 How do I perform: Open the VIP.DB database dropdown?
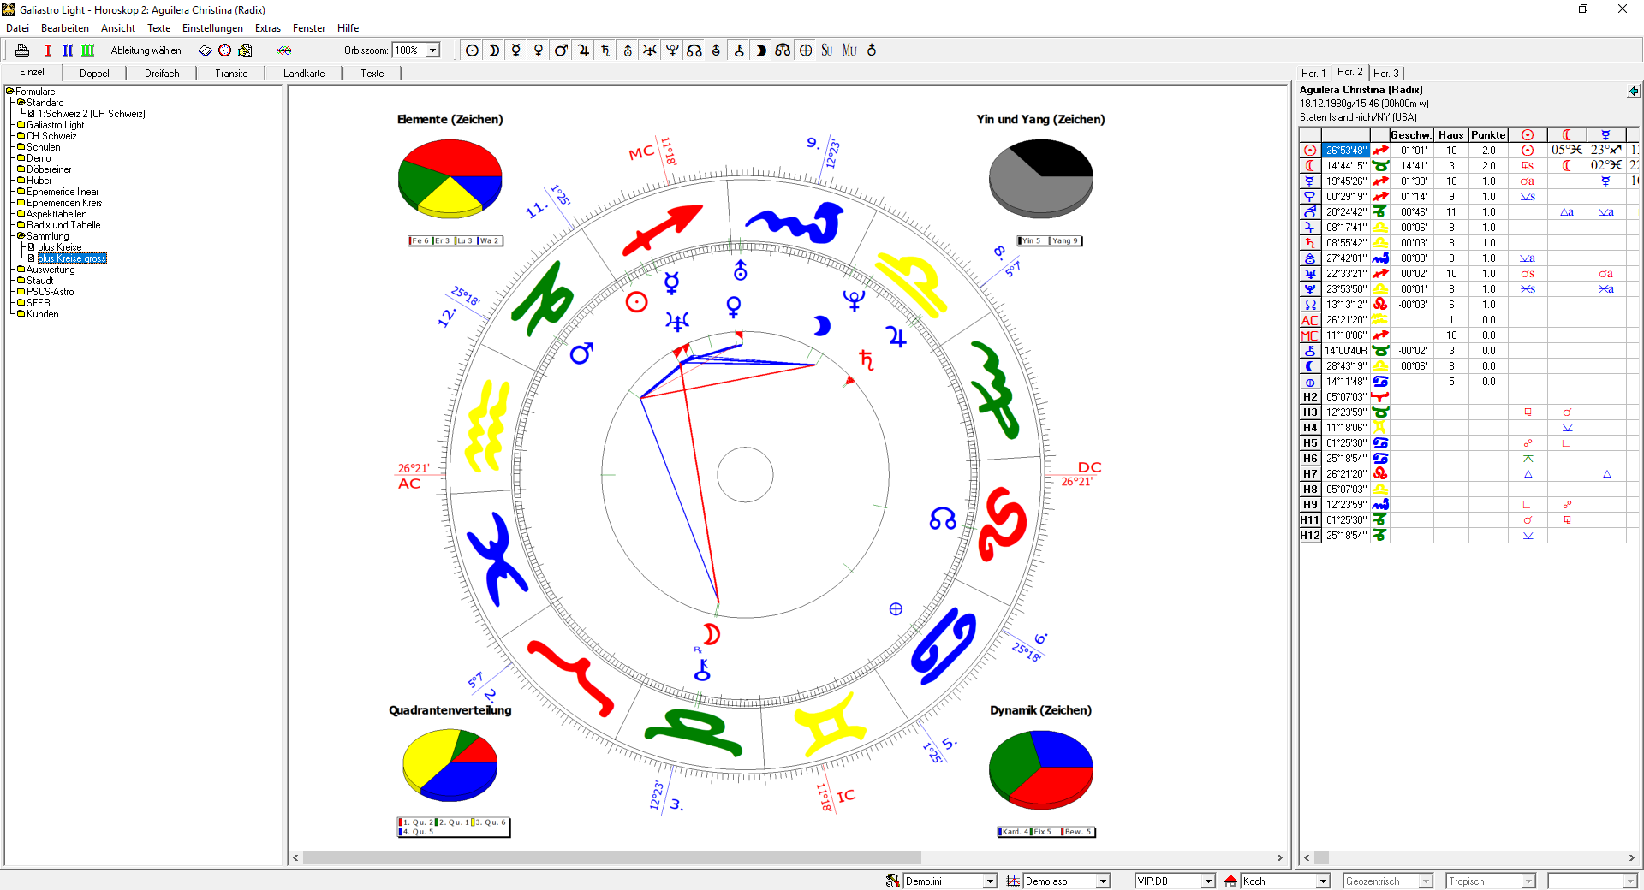coord(1208,881)
